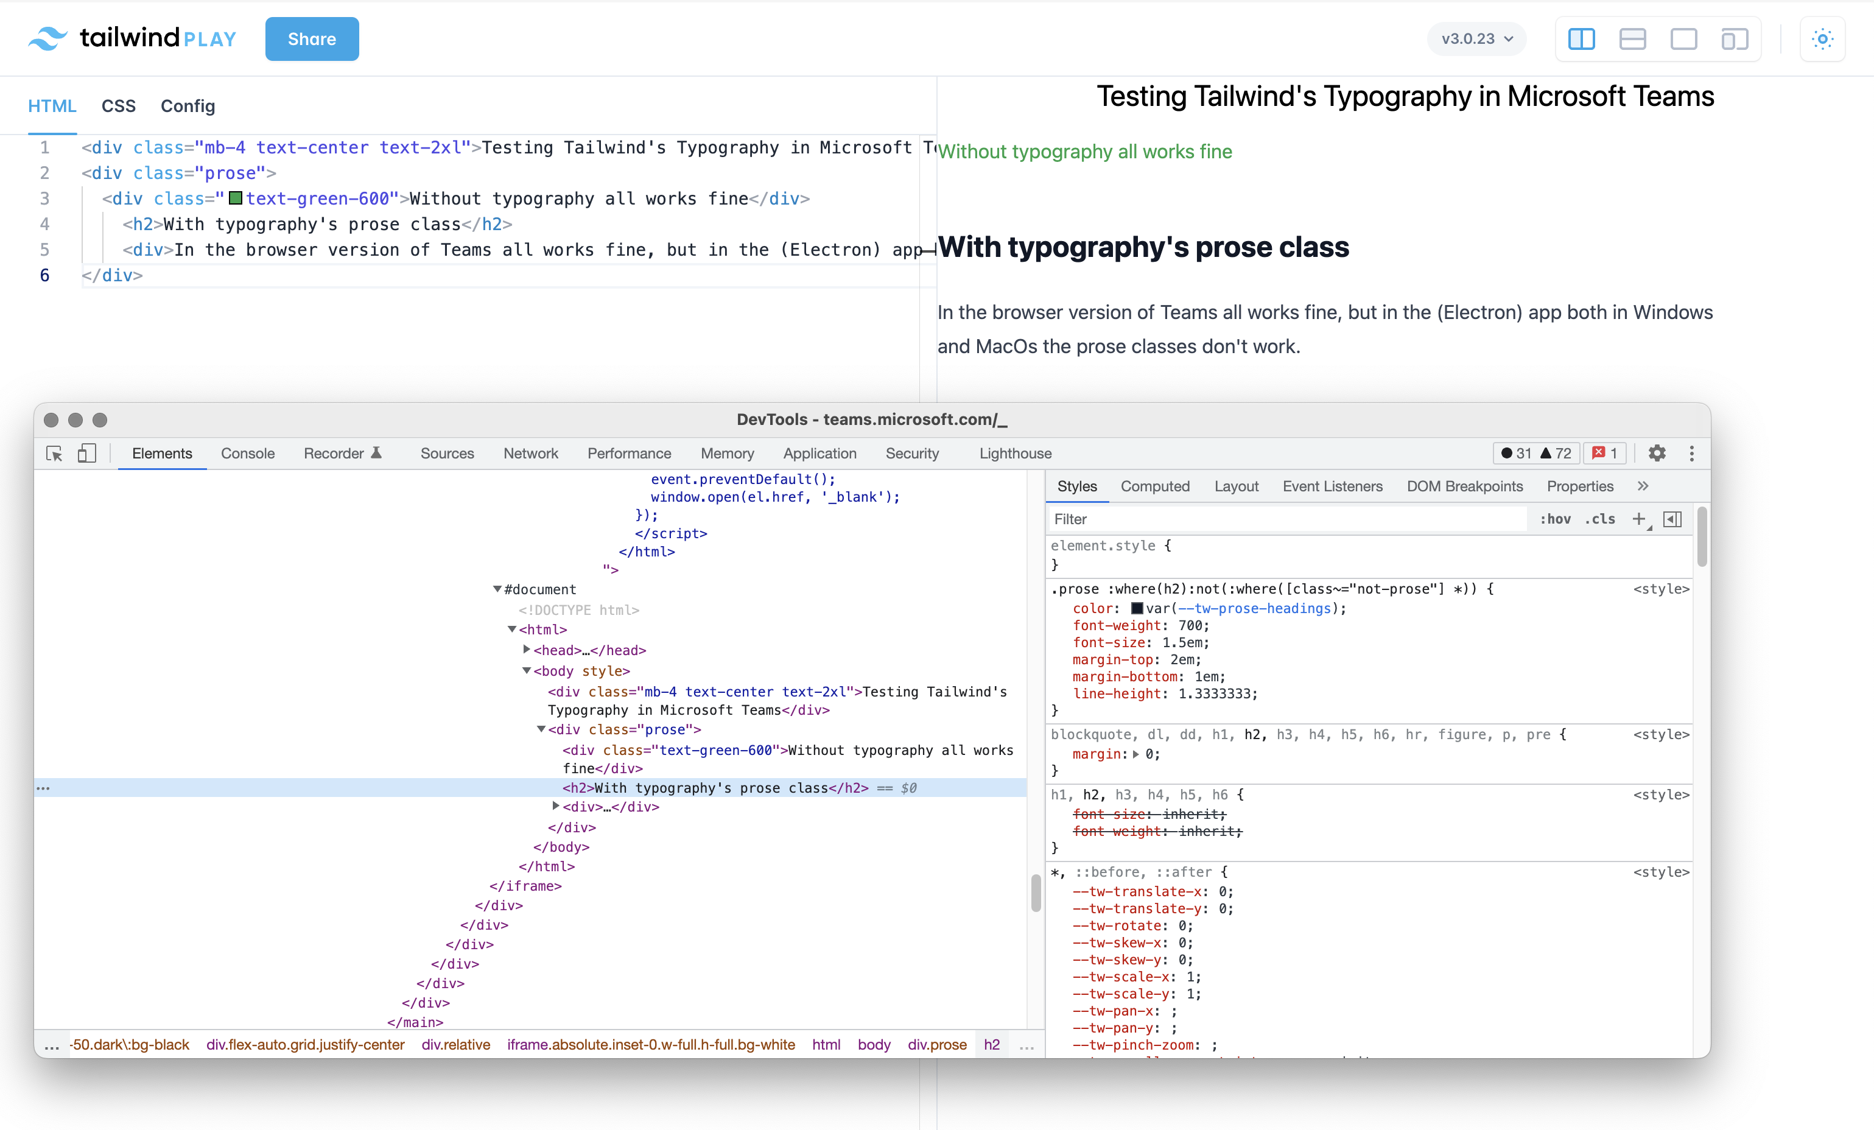Toggle the :hov element state button
This screenshot has width=1874, height=1130.
tap(1554, 519)
